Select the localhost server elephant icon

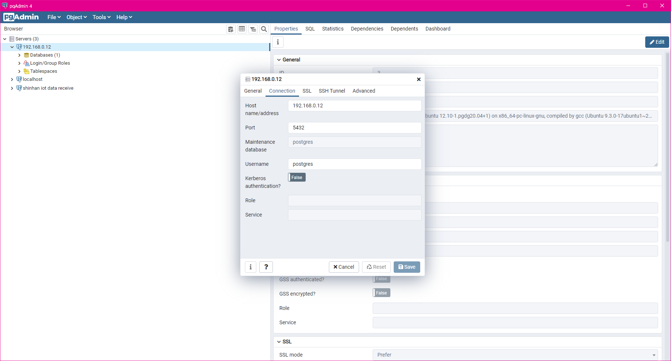(19, 79)
